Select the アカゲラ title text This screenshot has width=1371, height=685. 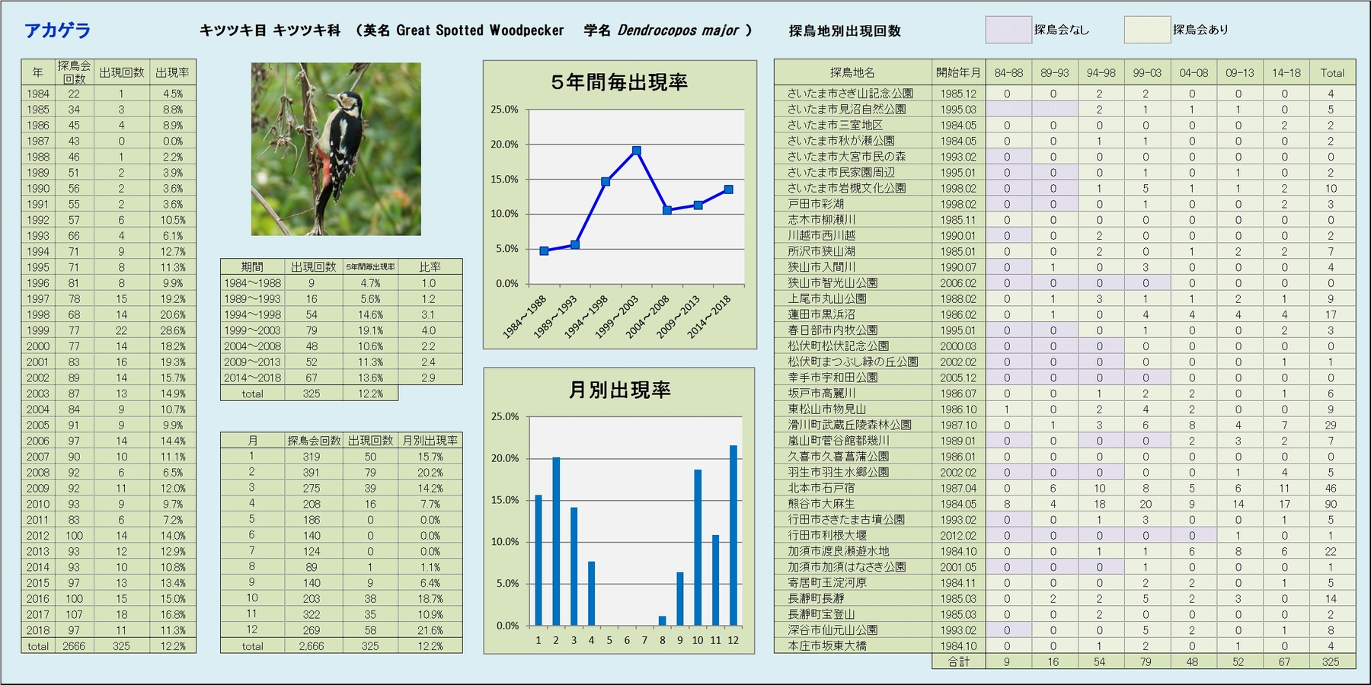pos(57,30)
